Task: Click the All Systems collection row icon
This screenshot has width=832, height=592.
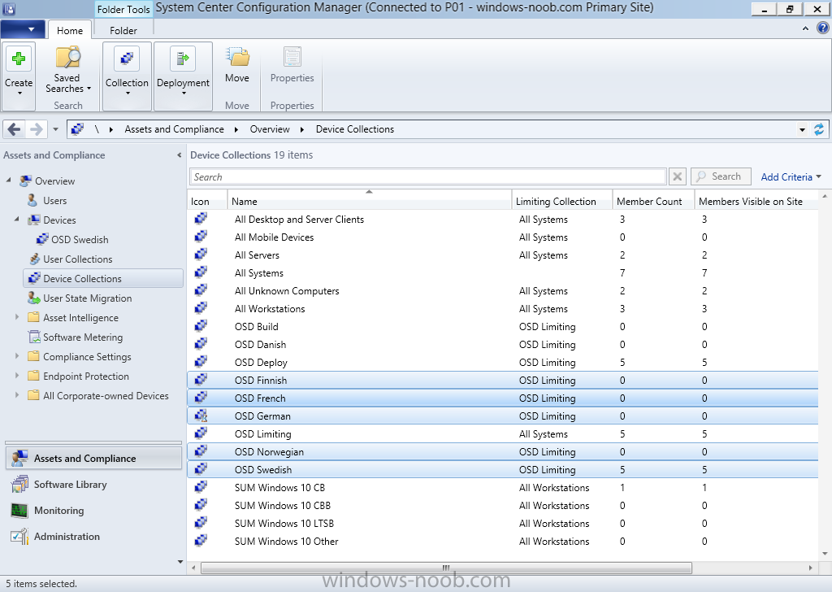Action: click(201, 272)
